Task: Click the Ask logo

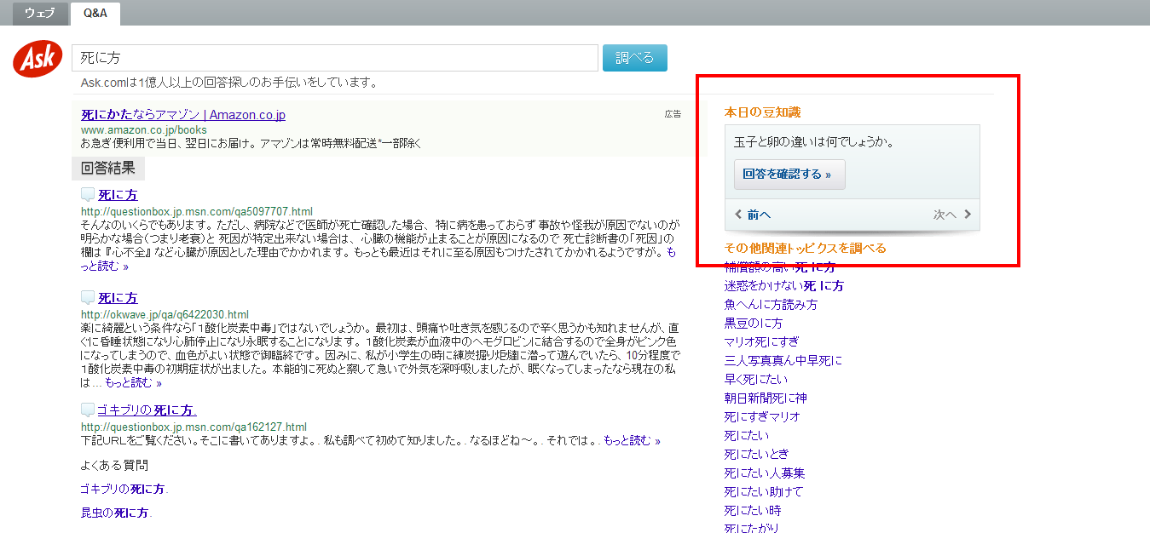Action: (x=36, y=59)
